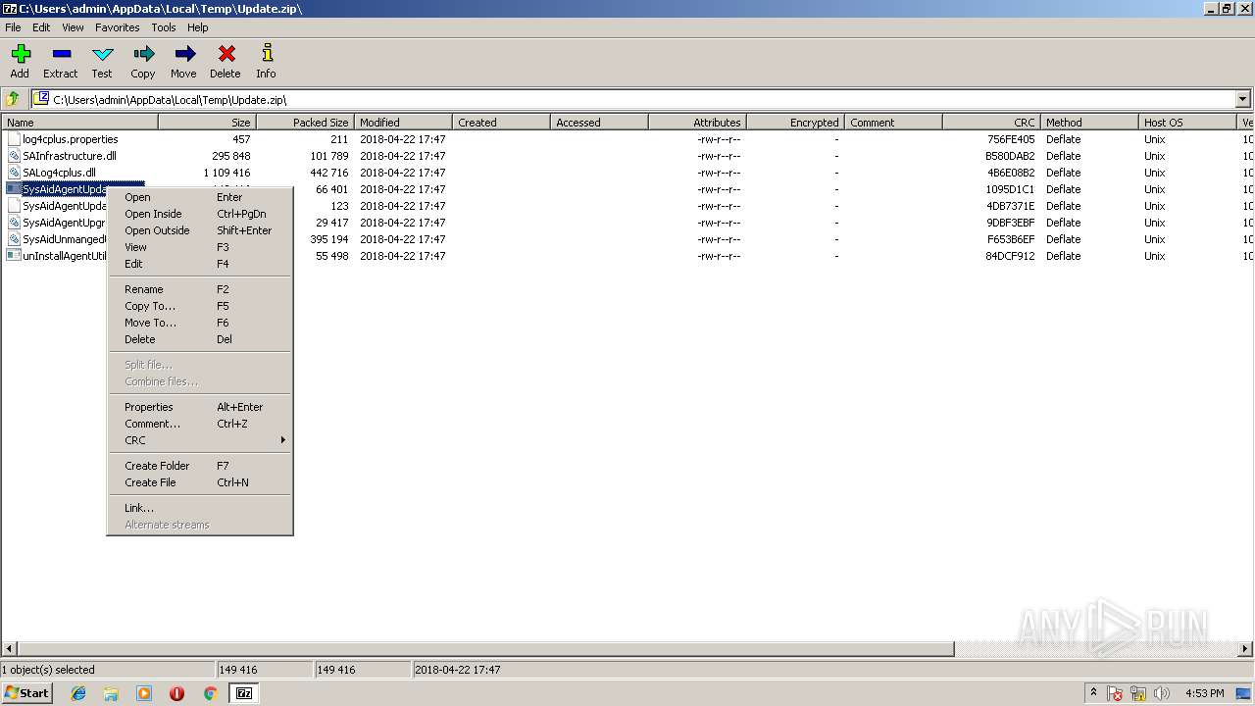Screen dimensions: 1255x706
Task: Sort by the Host OS column header
Action: point(1187,123)
